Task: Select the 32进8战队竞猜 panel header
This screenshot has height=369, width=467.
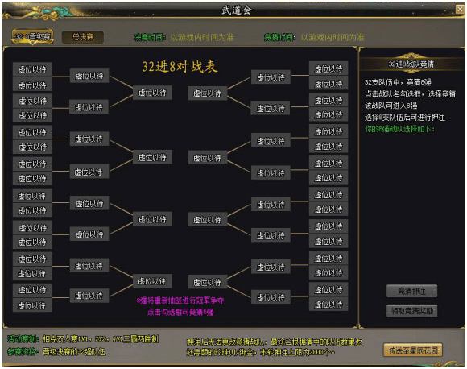Action: 411,64
